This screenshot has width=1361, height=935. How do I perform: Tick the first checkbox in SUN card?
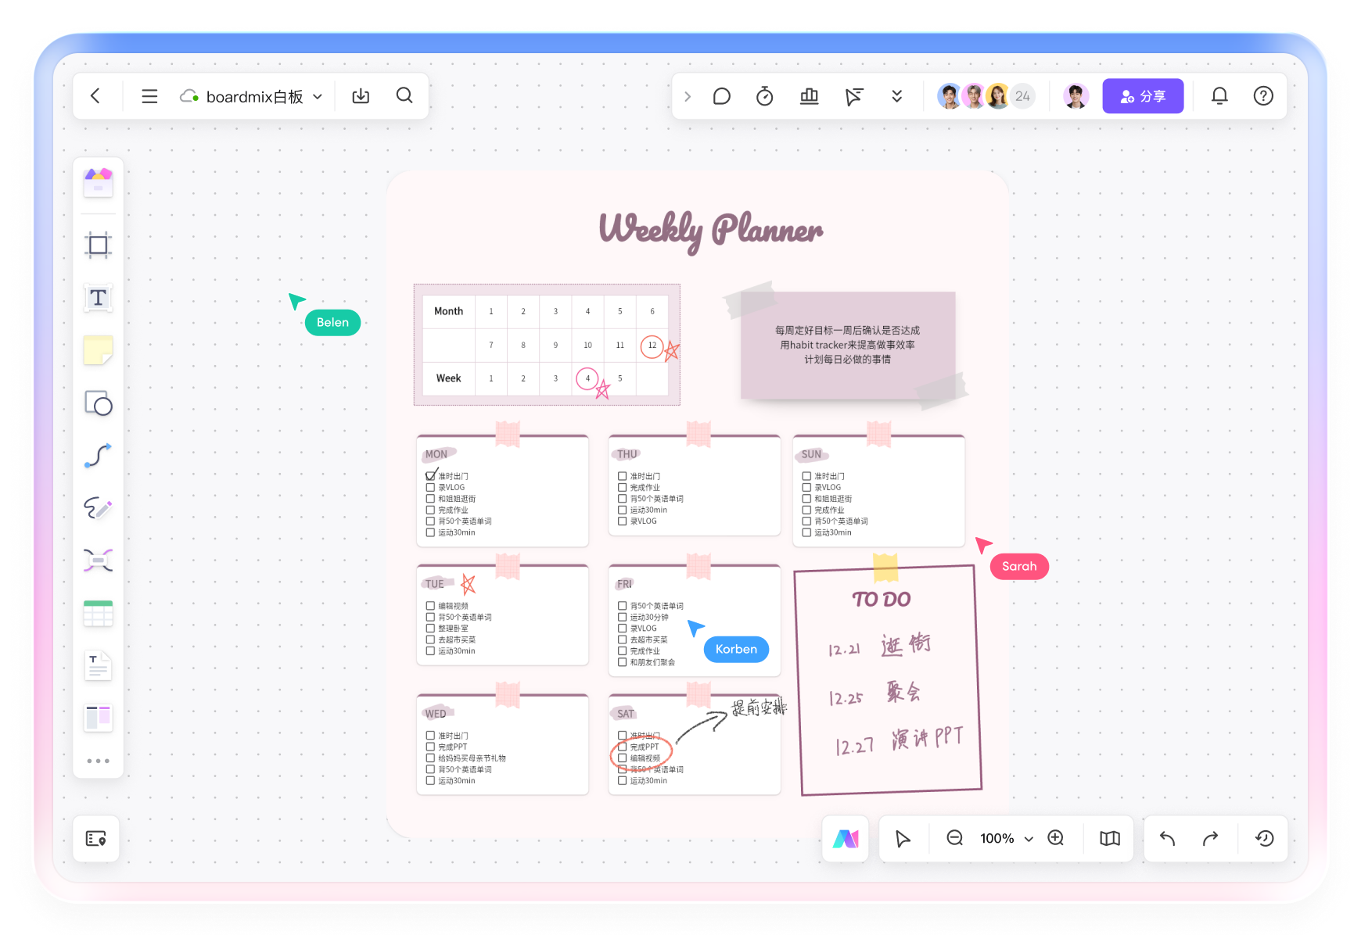[806, 476]
